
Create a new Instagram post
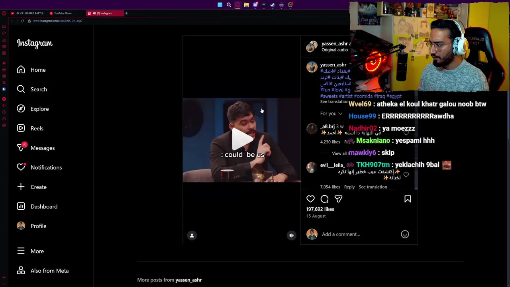32,187
